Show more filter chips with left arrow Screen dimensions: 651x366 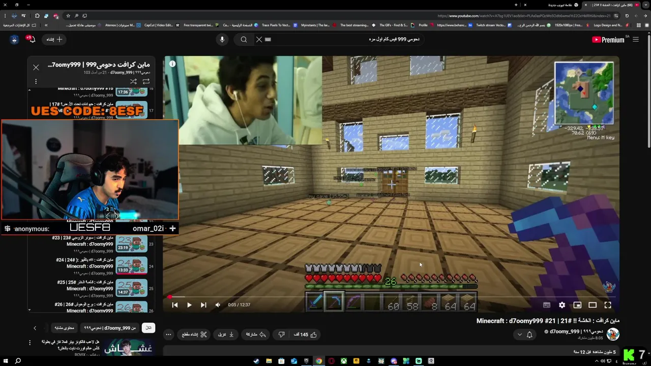pos(35,328)
